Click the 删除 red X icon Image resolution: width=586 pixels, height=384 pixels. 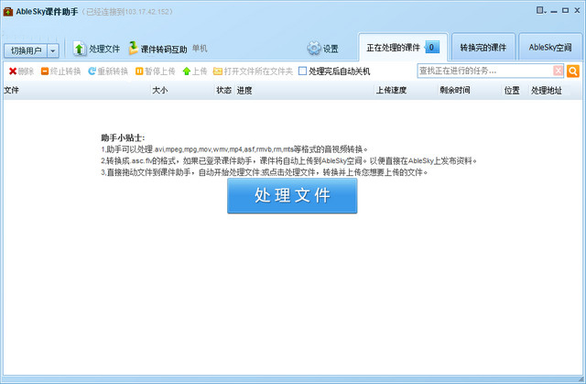[13, 71]
